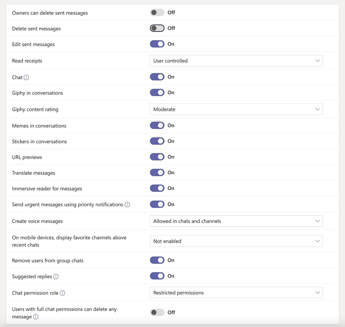Screen dimensions: 345x327
Task: Disable Memes in conversations
Action: (x=157, y=125)
